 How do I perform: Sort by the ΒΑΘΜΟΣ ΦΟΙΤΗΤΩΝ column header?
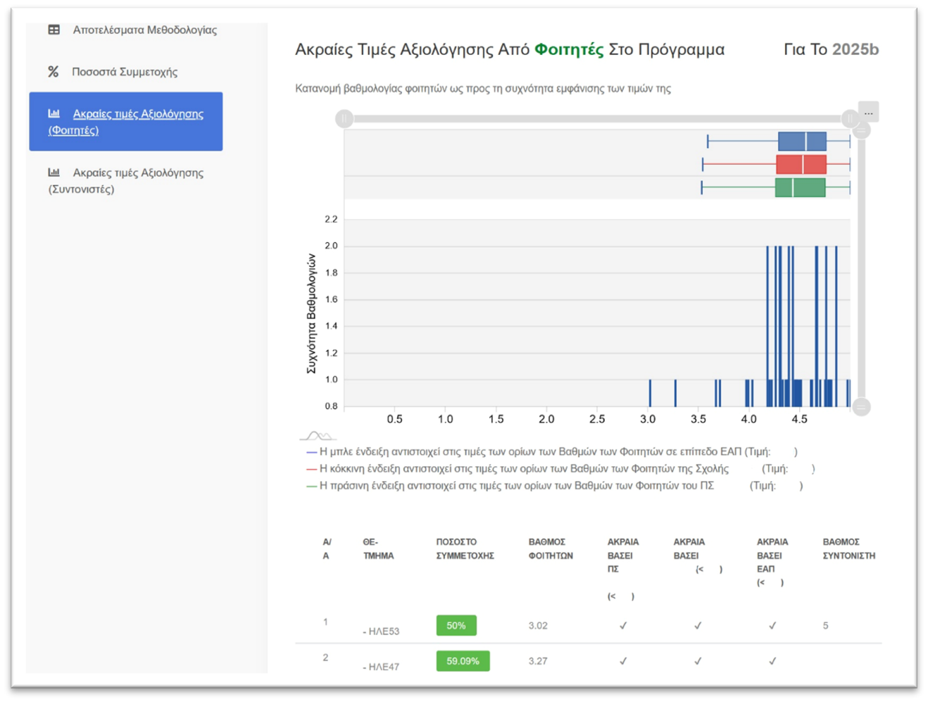(x=551, y=549)
